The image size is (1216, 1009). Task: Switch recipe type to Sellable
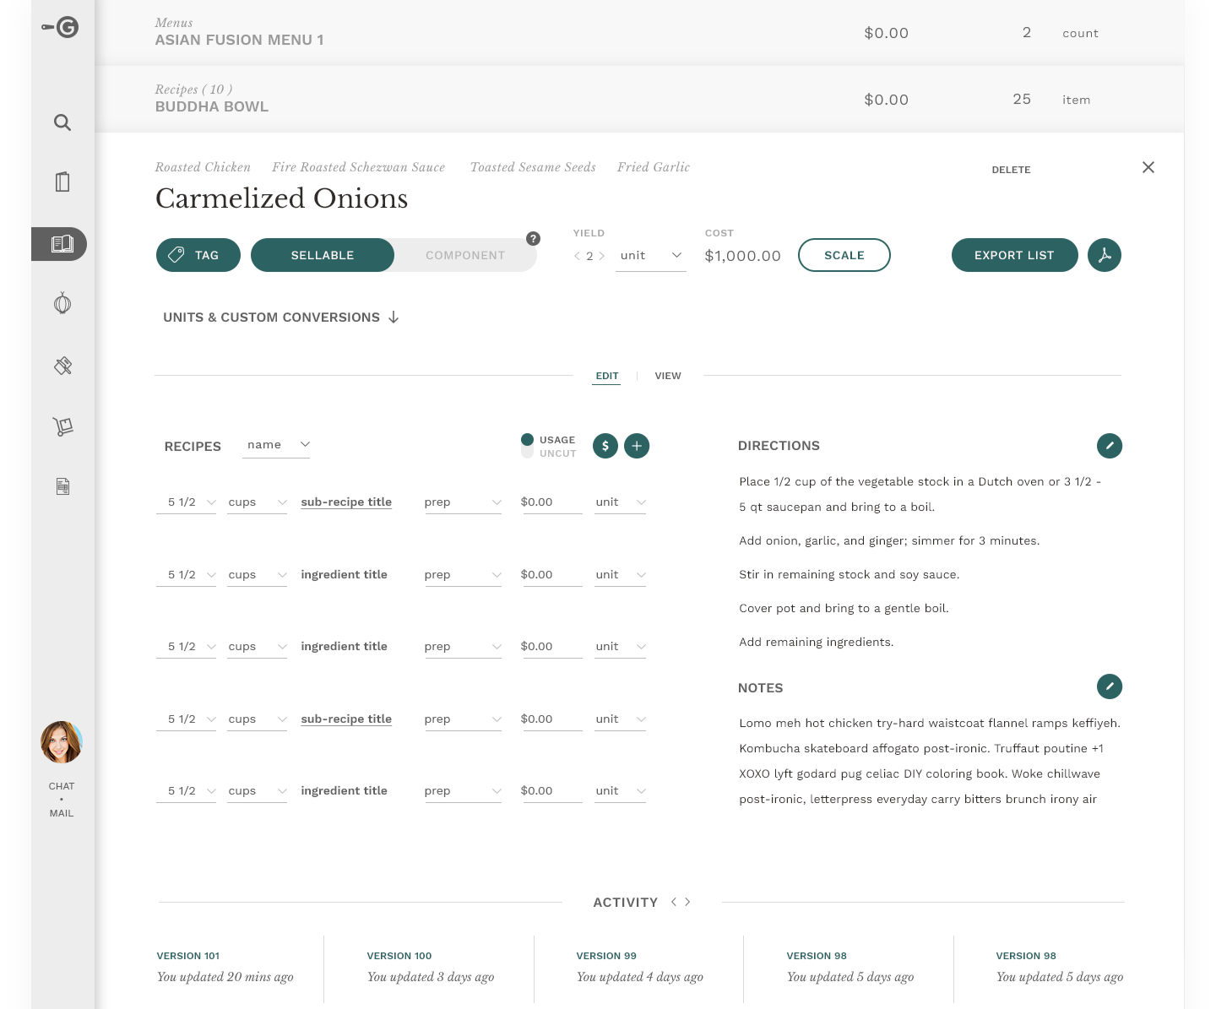(323, 255)
